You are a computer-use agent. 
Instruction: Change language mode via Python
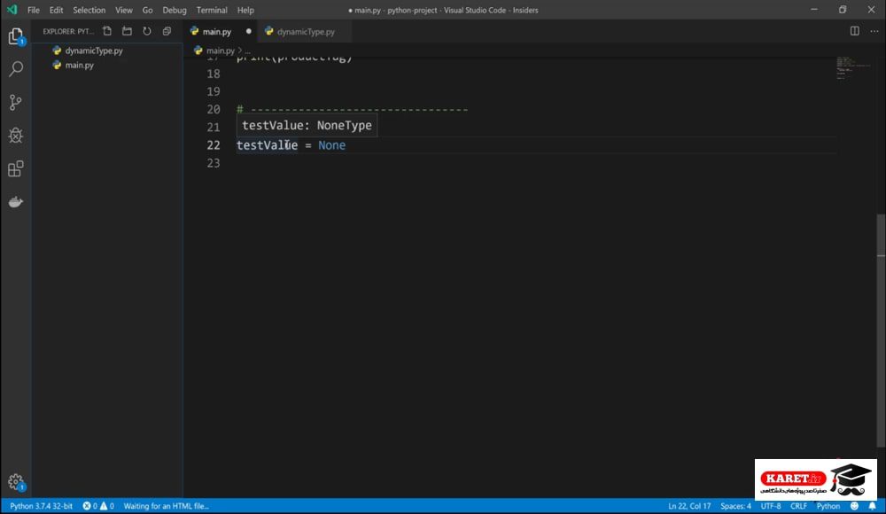point(828,506)
